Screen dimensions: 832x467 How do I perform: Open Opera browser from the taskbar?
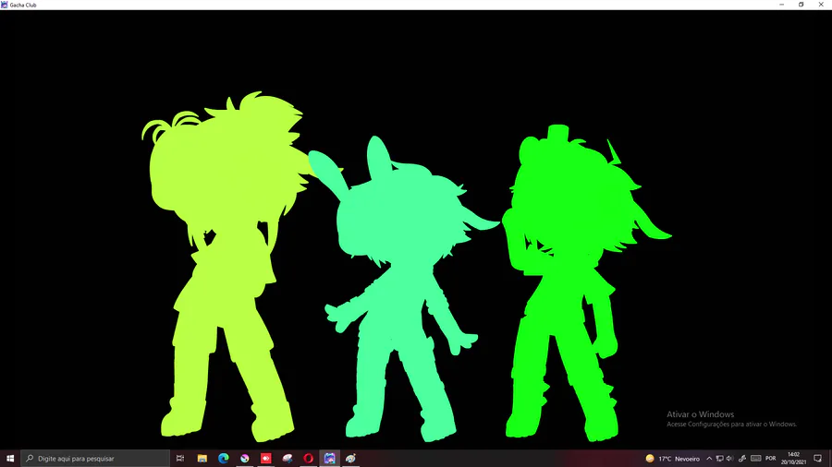308,459
